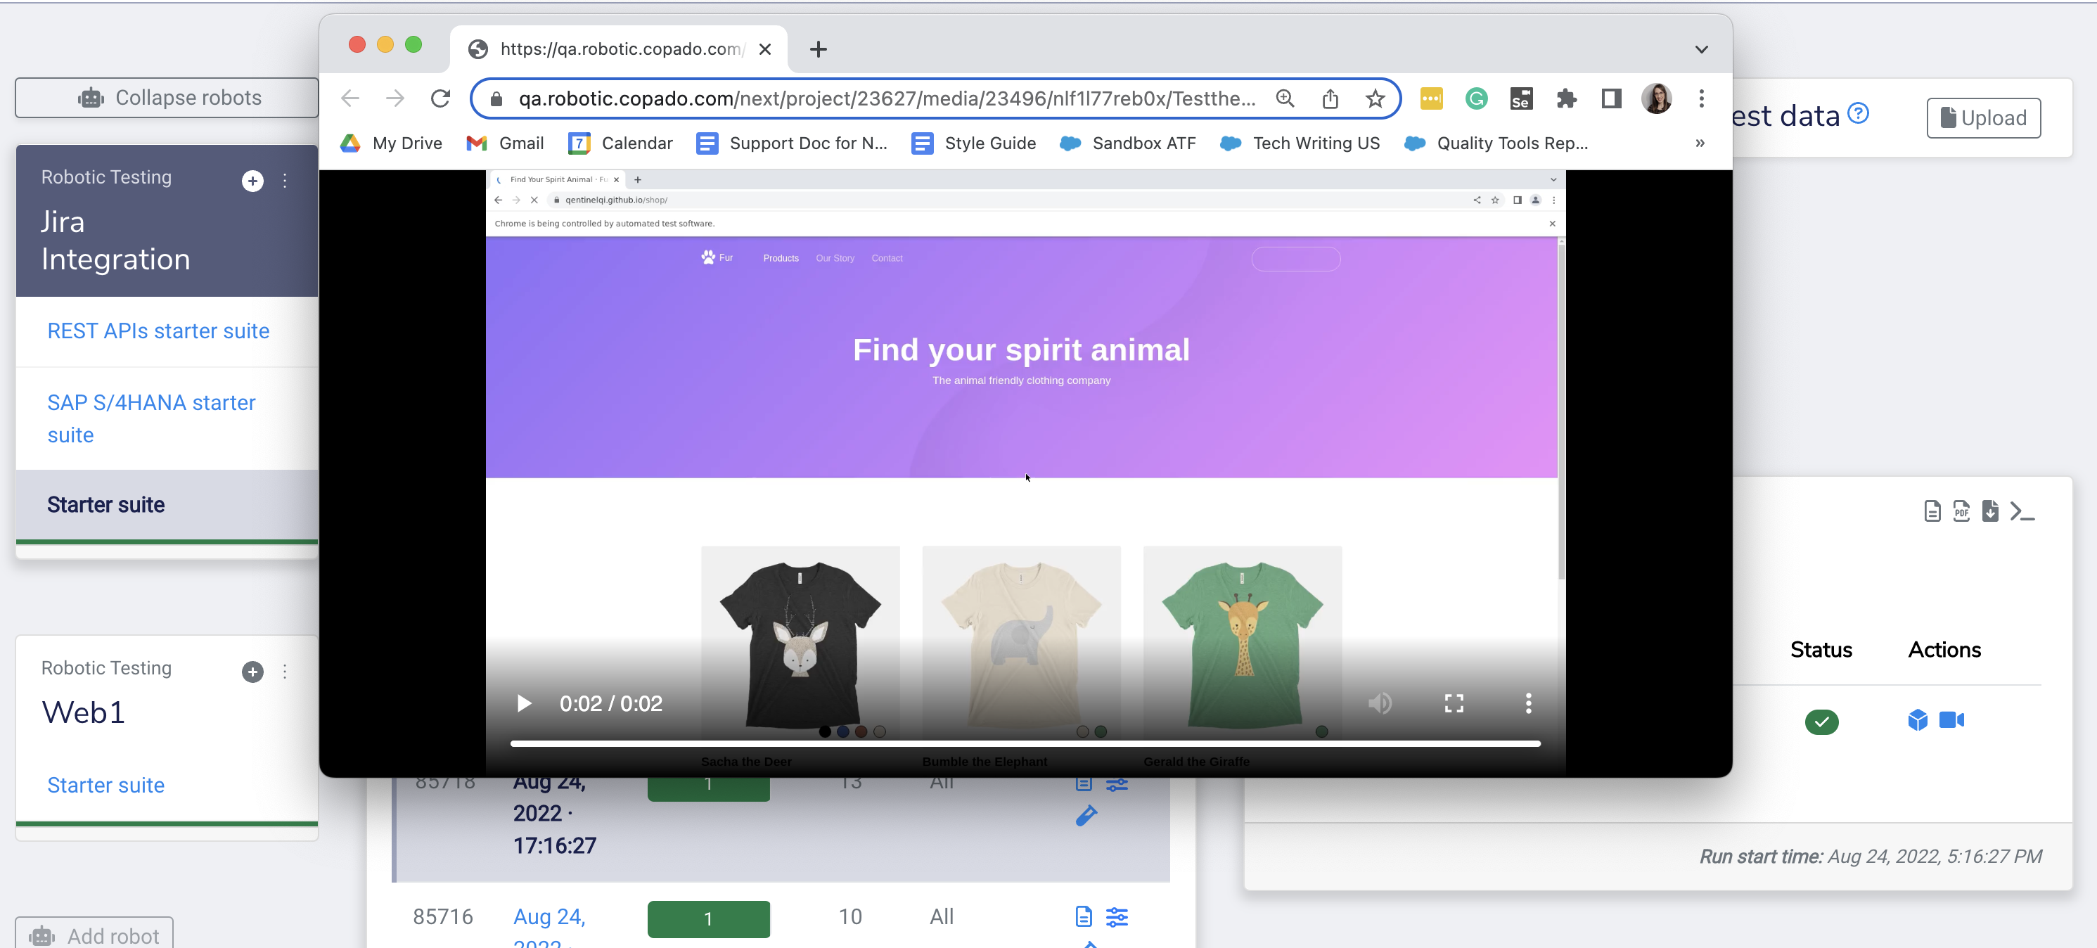
Task: Select the REST APIs starter suite item
Action: (x=158, y=331)
